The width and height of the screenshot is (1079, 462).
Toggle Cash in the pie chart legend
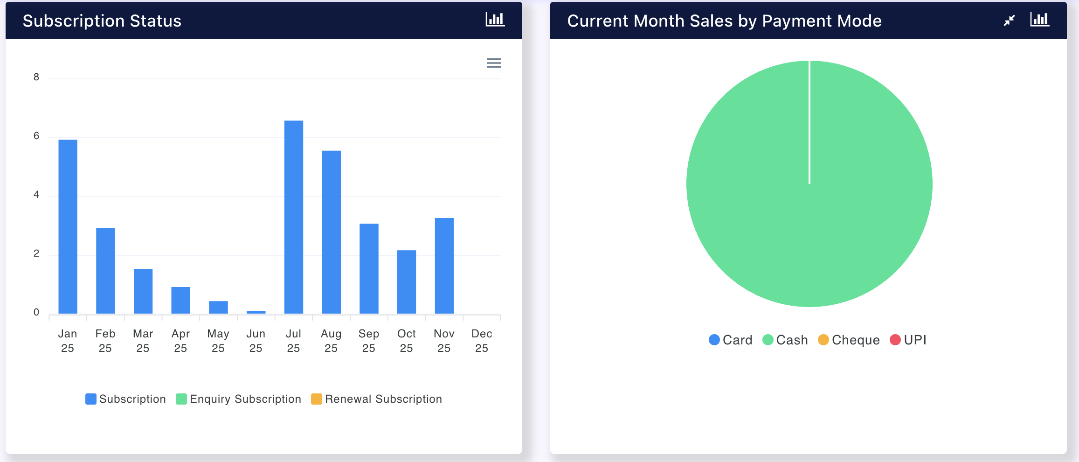pos(785,340)
